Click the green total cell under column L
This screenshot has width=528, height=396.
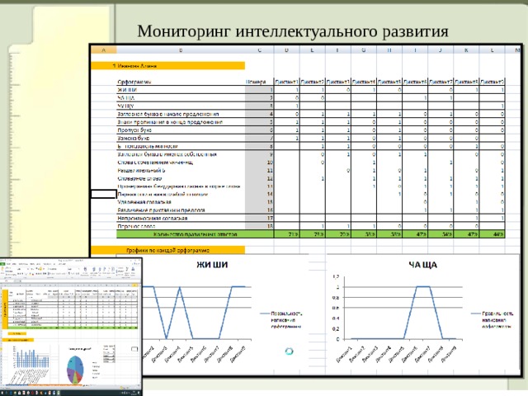click(x=492, y=234)
